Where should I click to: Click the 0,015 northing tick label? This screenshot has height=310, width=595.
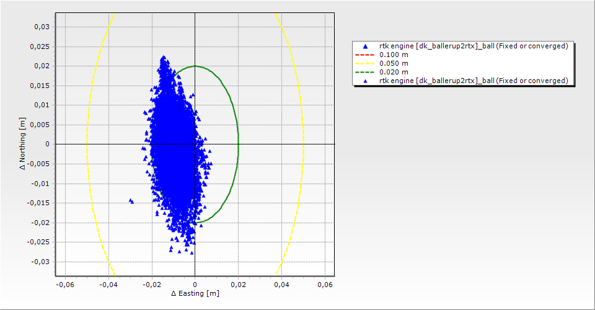(40, 86)
